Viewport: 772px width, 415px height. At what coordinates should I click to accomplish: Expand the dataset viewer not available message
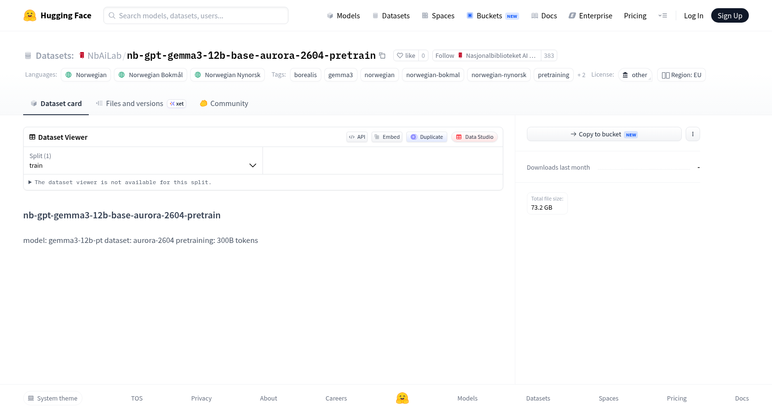point(120,182)
